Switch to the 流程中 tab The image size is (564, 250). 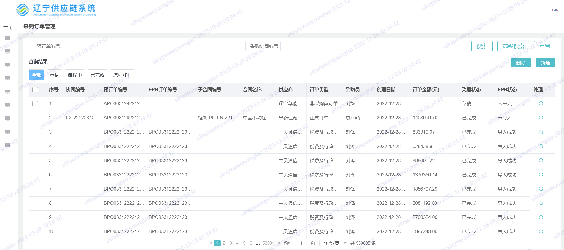(x=75, y=75)
